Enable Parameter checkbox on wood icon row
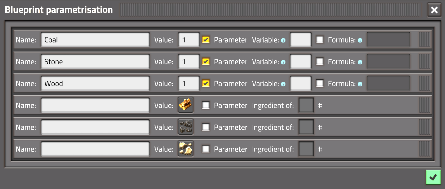The height and width of the screenshot is (189, 445). pyautogui.click(x=206, y=105)
